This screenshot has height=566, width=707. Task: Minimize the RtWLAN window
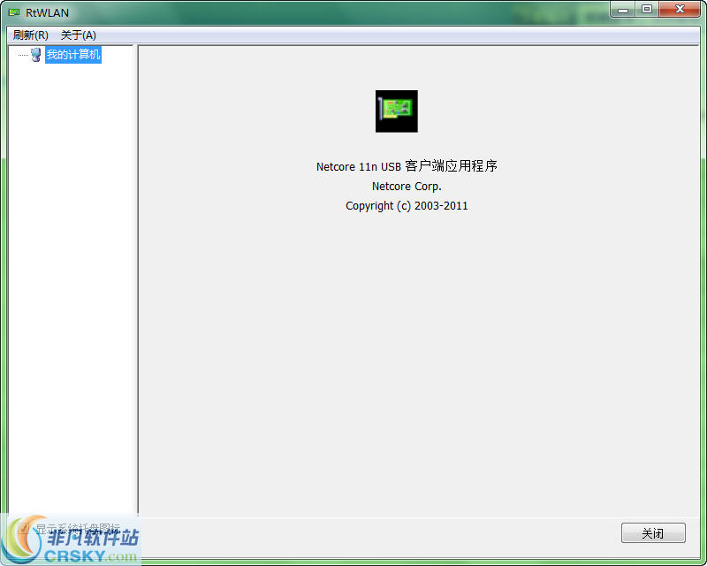tap(624, 10)
